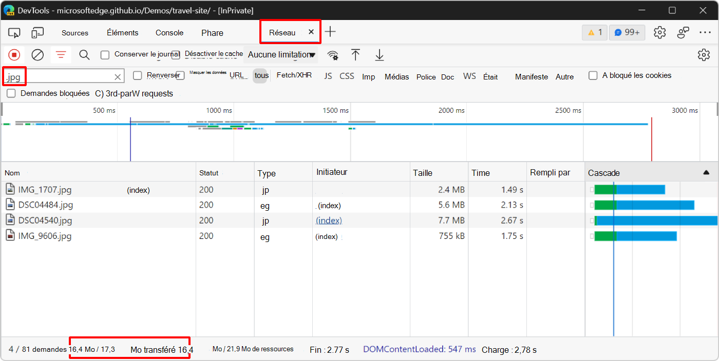Switch to the Sources tab

click(x=75, y=33)
